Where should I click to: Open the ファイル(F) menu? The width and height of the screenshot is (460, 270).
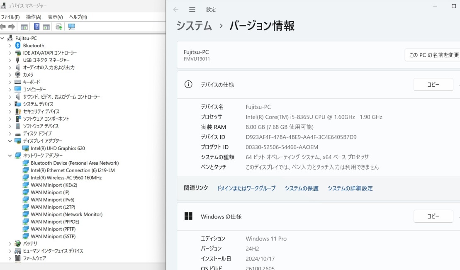10,17
